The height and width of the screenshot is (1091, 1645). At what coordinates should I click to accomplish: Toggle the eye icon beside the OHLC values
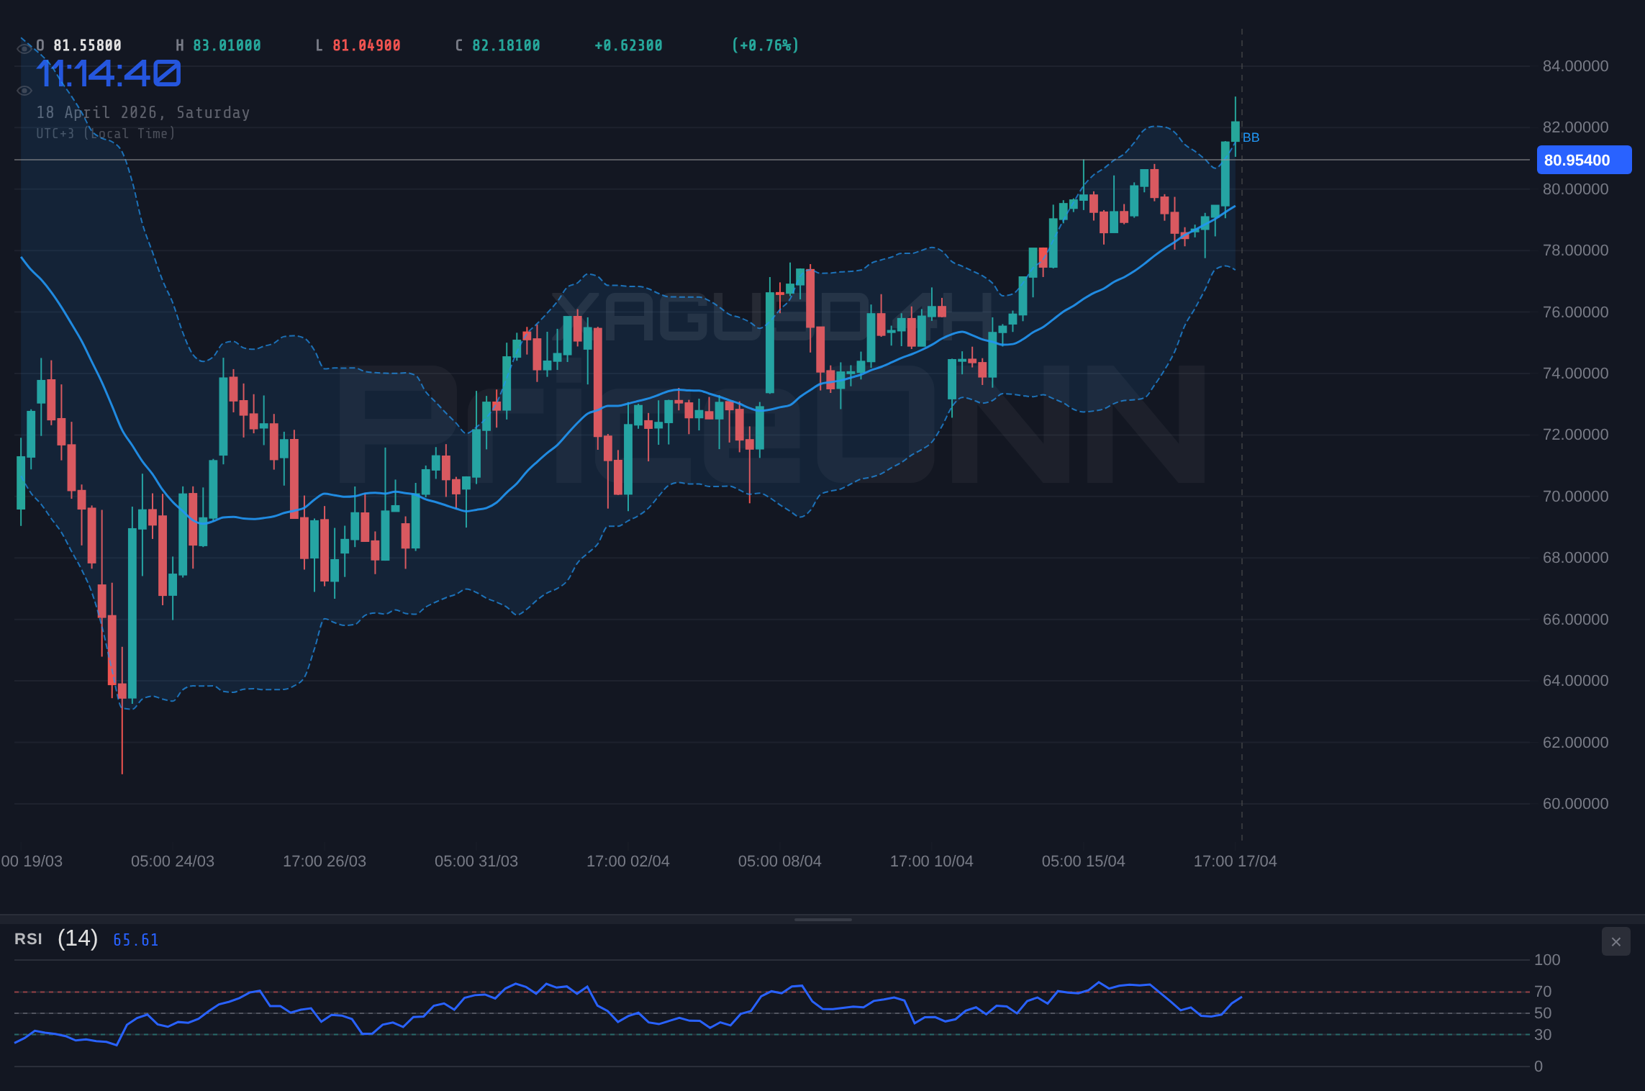tap(24, 48)
